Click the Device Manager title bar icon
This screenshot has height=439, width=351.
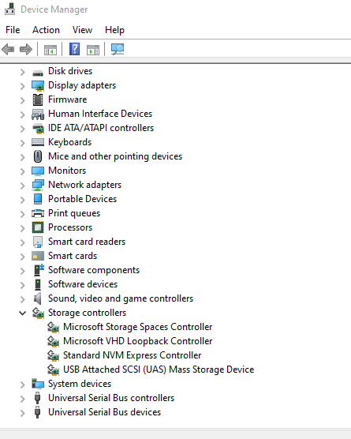click(x=9, y=9)
